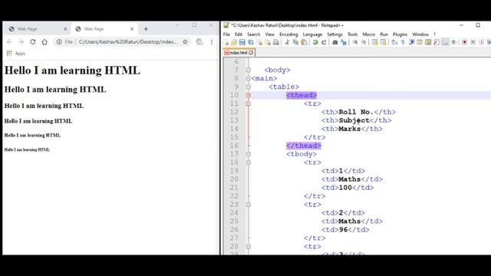Image resolution: width=491 pixels, height=276 pixels.
Task: Click the Replace icon in Notepad++ toolbar
Action: [x=344, y=42]
